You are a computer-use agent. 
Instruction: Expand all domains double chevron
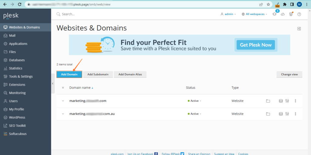(63, 88)
